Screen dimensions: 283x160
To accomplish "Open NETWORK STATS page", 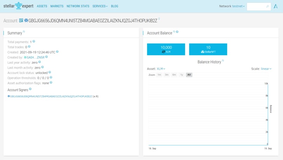I will [78, 6].
